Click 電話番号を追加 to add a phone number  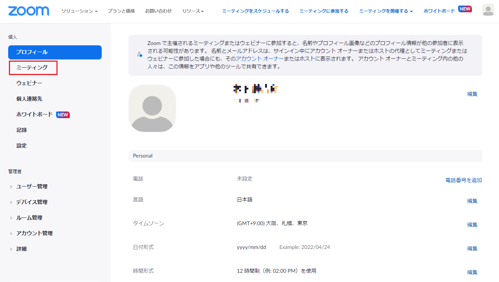pos(463,180)
